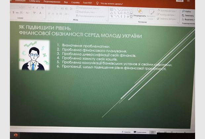Select the businessman illustration on slide
This screenshot has height=139, width=205.
click(x=34, y=55)
